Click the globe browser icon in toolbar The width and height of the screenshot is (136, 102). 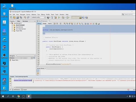click(x=48, y=17)
